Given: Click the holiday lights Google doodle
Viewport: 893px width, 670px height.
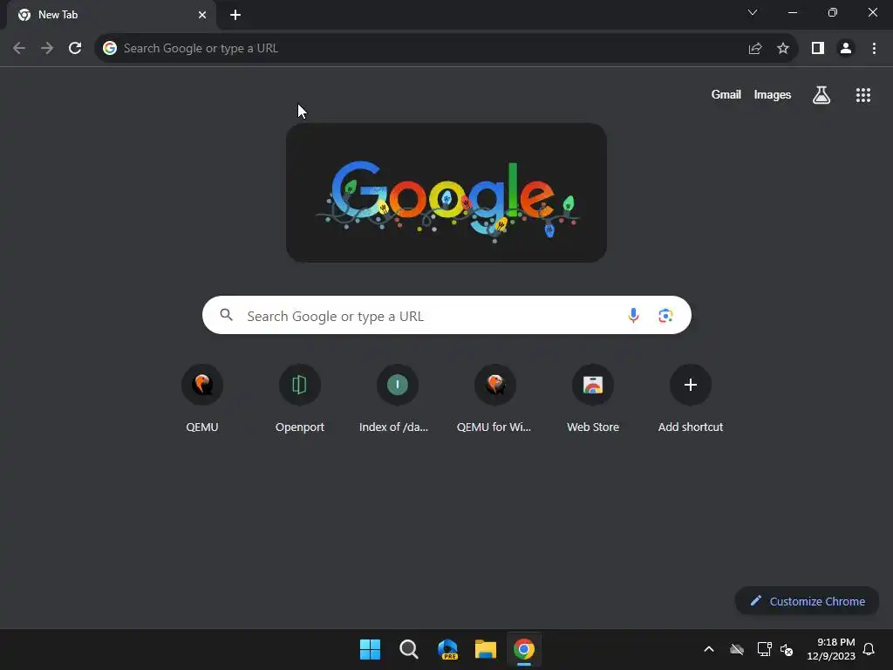Looking at the screenshot, I should tap(446, 193).
